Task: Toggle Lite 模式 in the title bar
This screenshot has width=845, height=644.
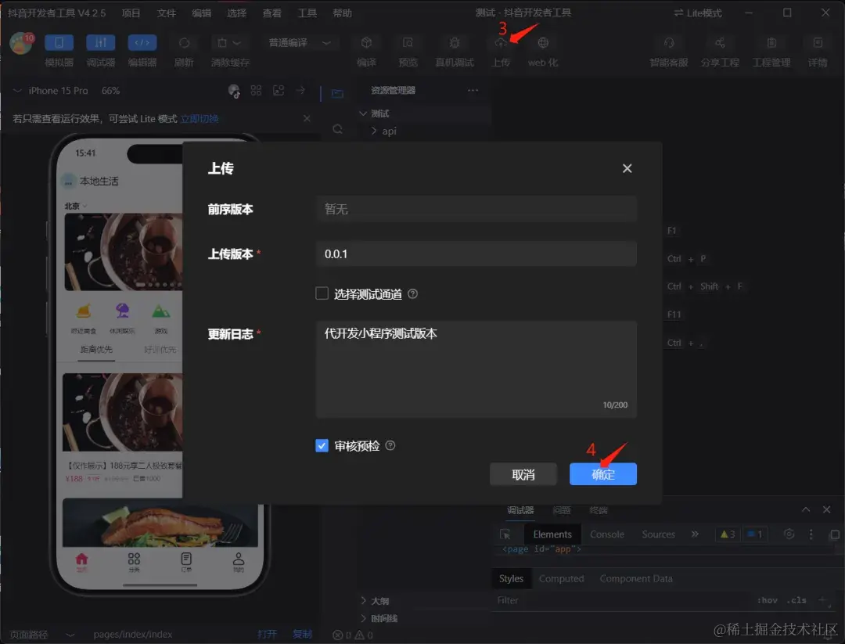Action: coord(696,13)
